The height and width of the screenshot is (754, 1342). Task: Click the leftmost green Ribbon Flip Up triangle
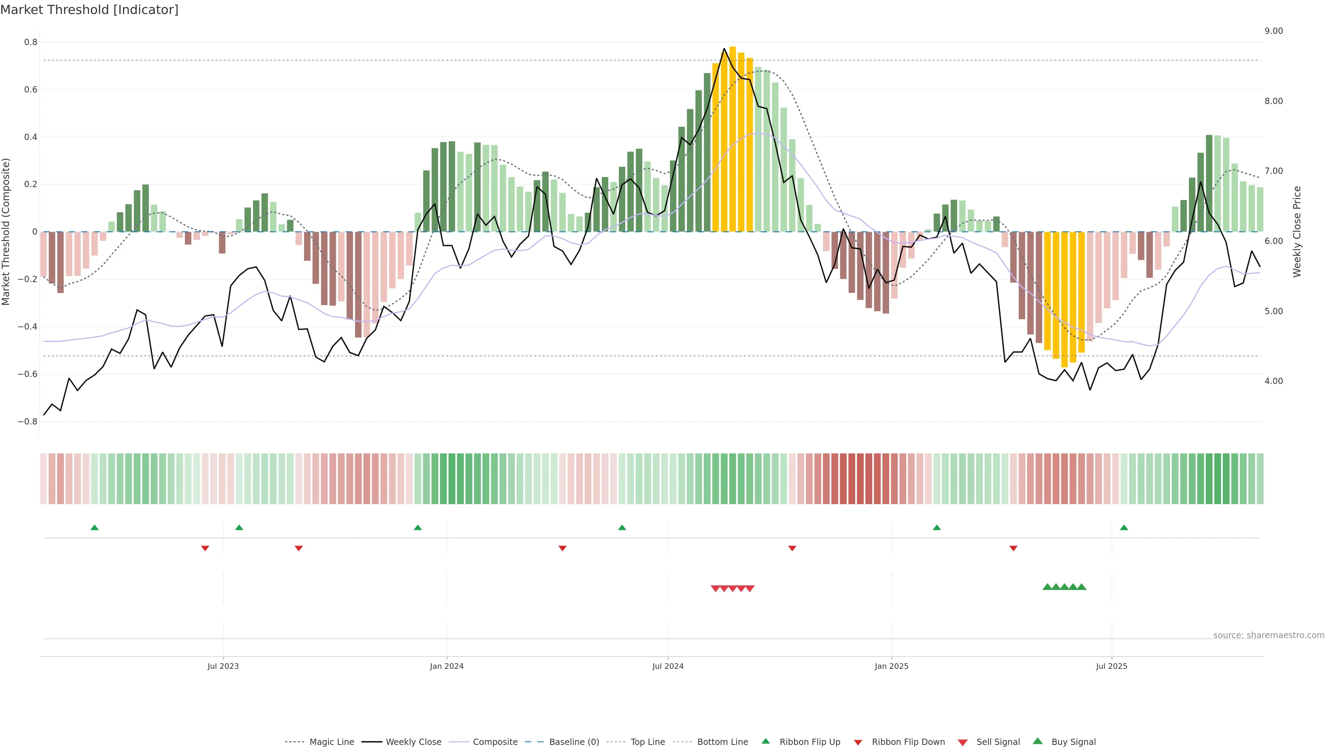pos(94,528)
